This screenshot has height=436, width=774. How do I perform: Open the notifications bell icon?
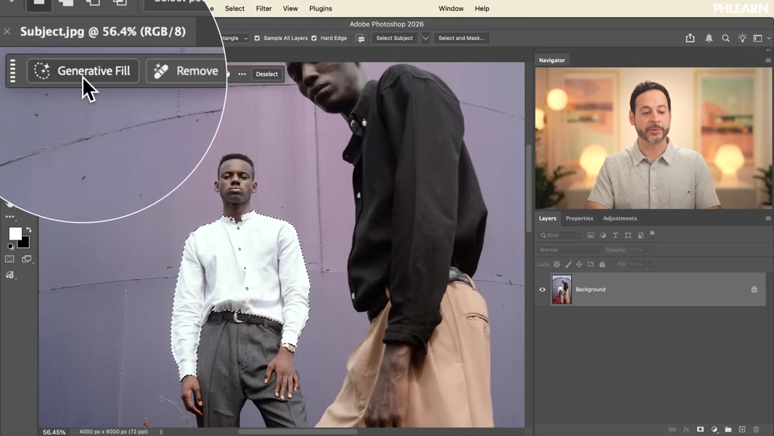coord(709,38)
